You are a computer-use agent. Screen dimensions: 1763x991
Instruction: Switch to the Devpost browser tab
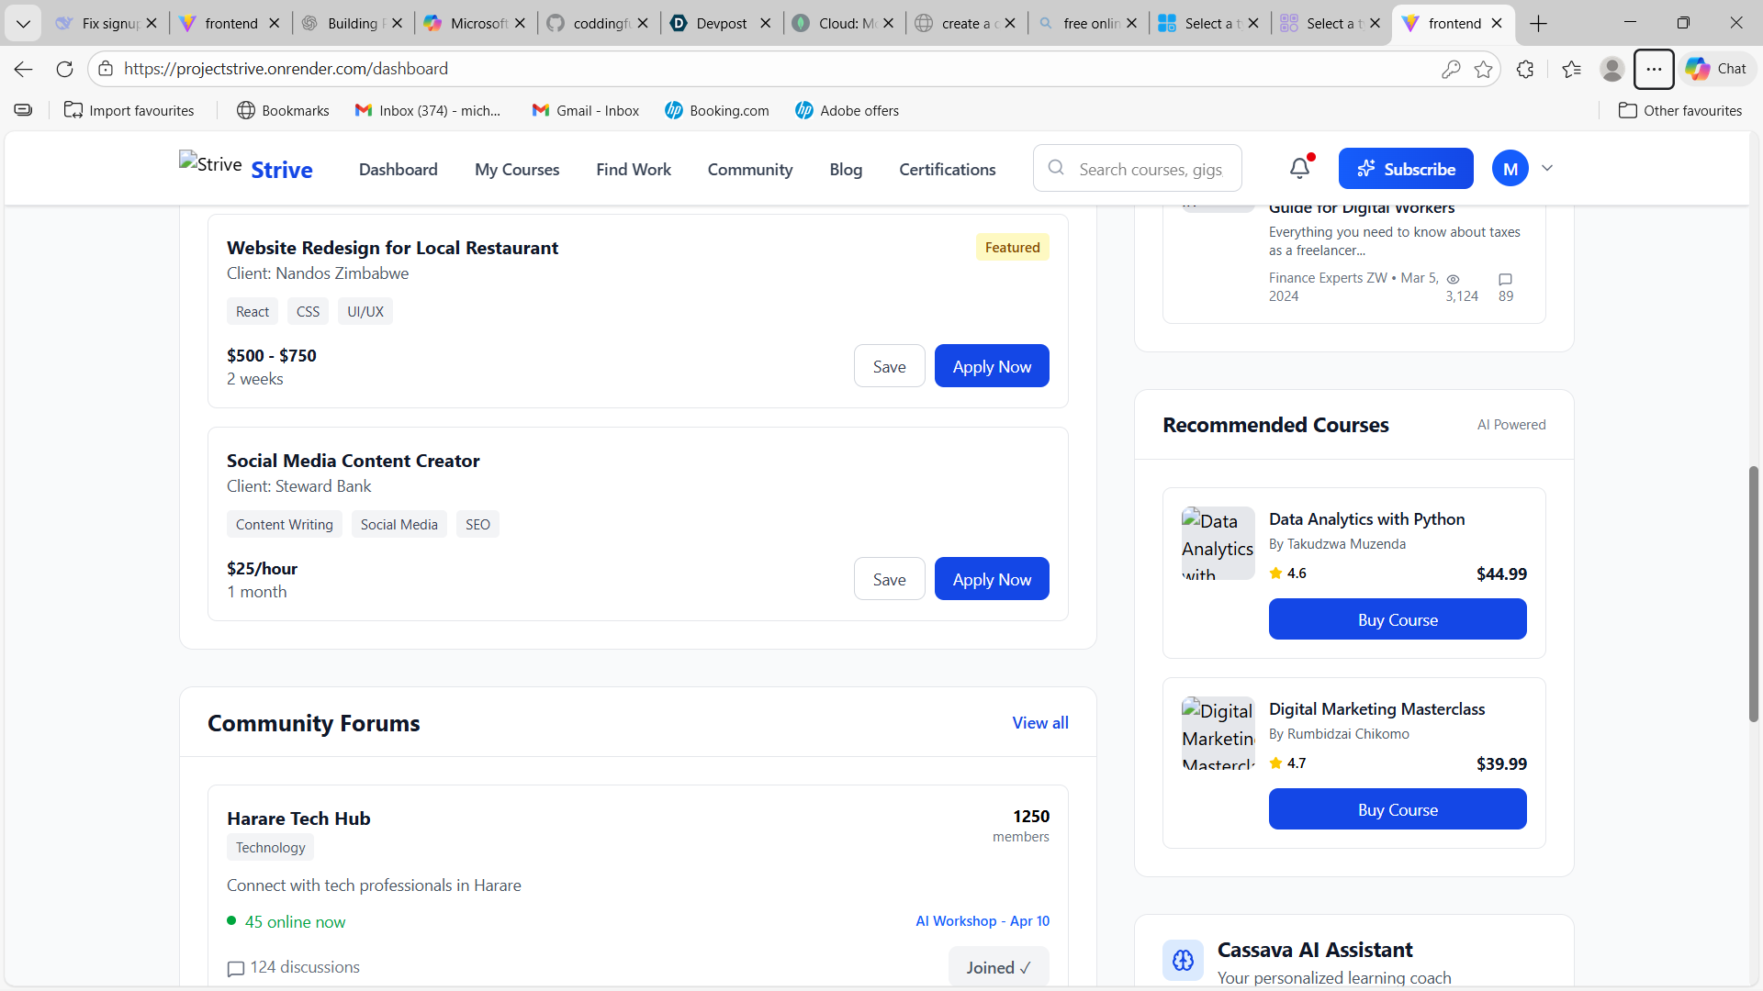721,23
